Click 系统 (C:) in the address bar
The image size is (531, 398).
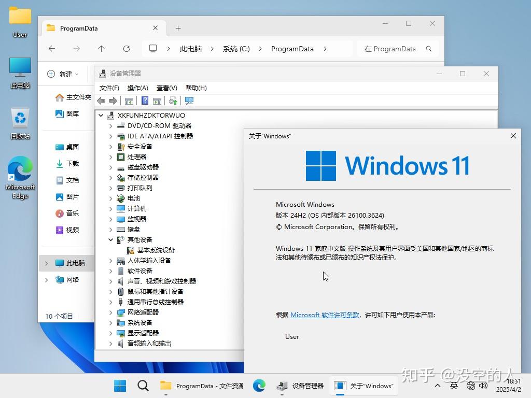(x=236, y=49)
